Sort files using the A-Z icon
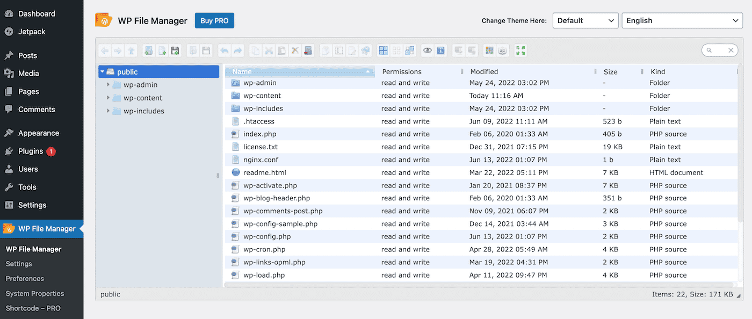Viewport: 752px width, 319px height. click(x=502, y=50)
